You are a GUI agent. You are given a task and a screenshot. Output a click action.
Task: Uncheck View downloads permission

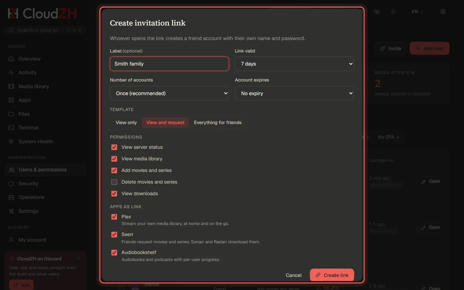click(114, 194)
